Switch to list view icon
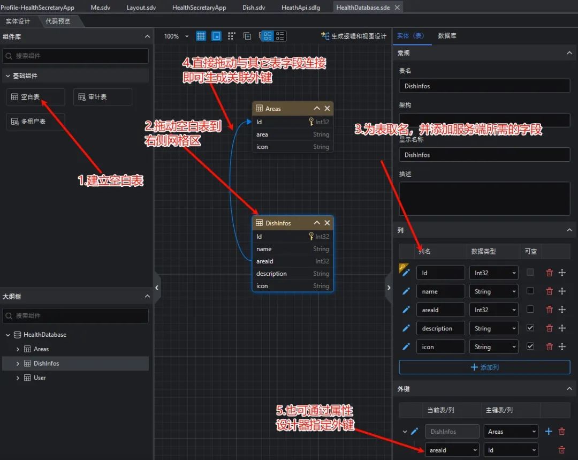Image resolution: width=578 pixels, height=460 pixels. tap(280, 36)
